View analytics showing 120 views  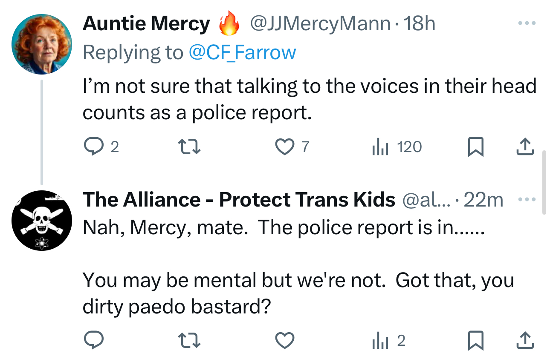pos(397,147)
